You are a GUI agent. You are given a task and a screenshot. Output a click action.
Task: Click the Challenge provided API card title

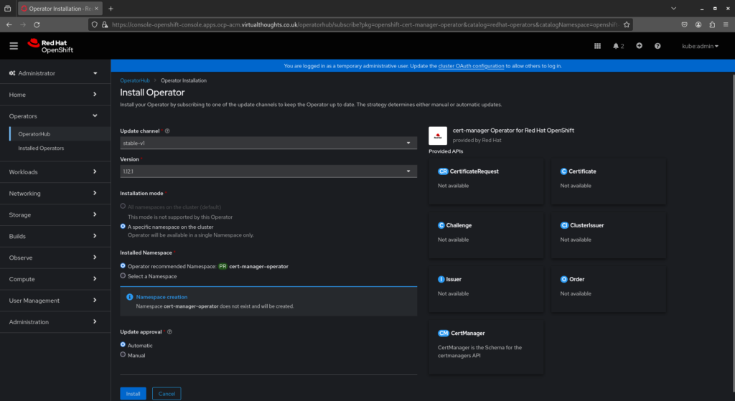tap(459, 225)
